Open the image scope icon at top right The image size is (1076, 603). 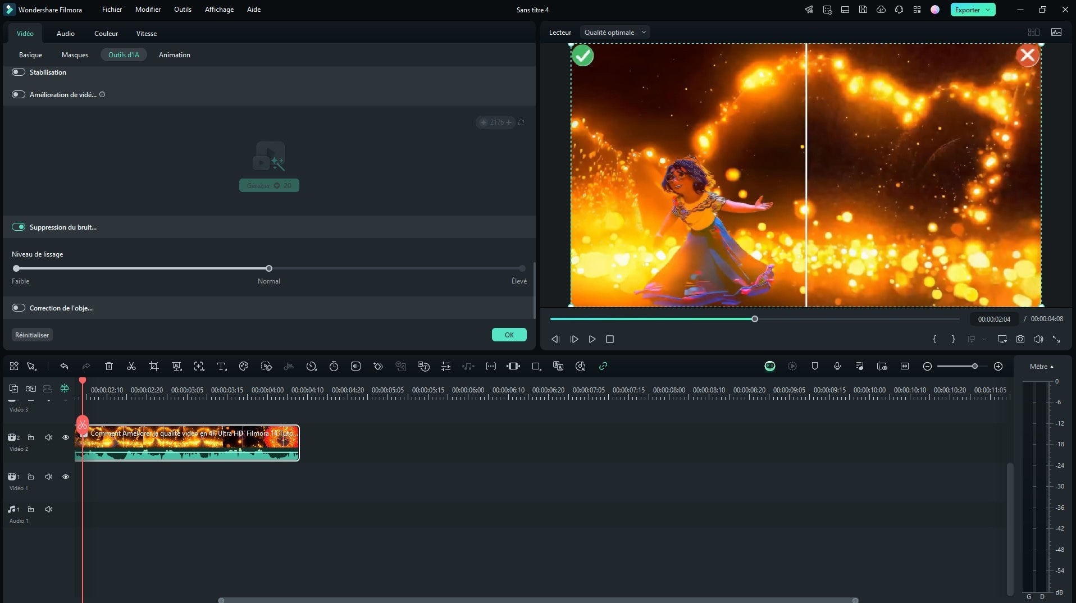point(1056,33)
